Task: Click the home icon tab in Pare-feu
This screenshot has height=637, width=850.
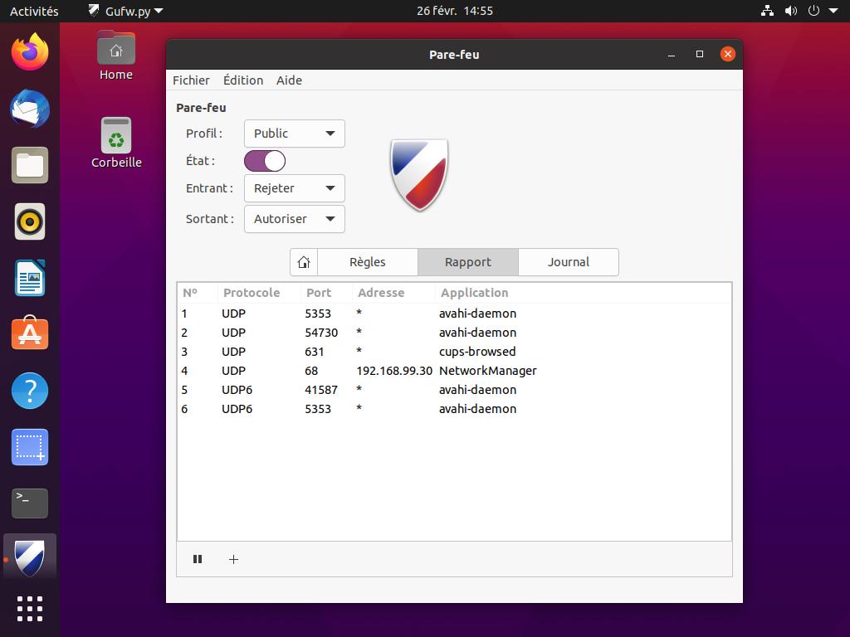Action: coord(304,262)
